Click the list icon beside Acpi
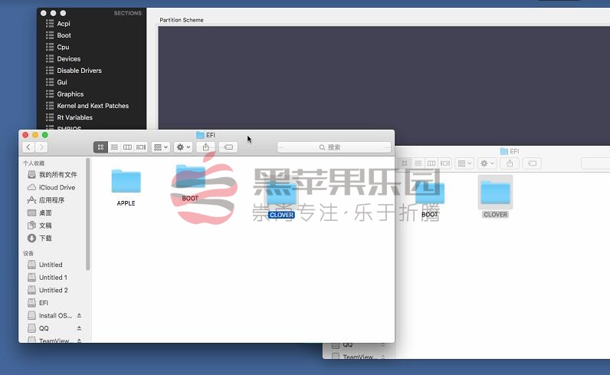This screenshot has height=375, width=610. (50, 23)
